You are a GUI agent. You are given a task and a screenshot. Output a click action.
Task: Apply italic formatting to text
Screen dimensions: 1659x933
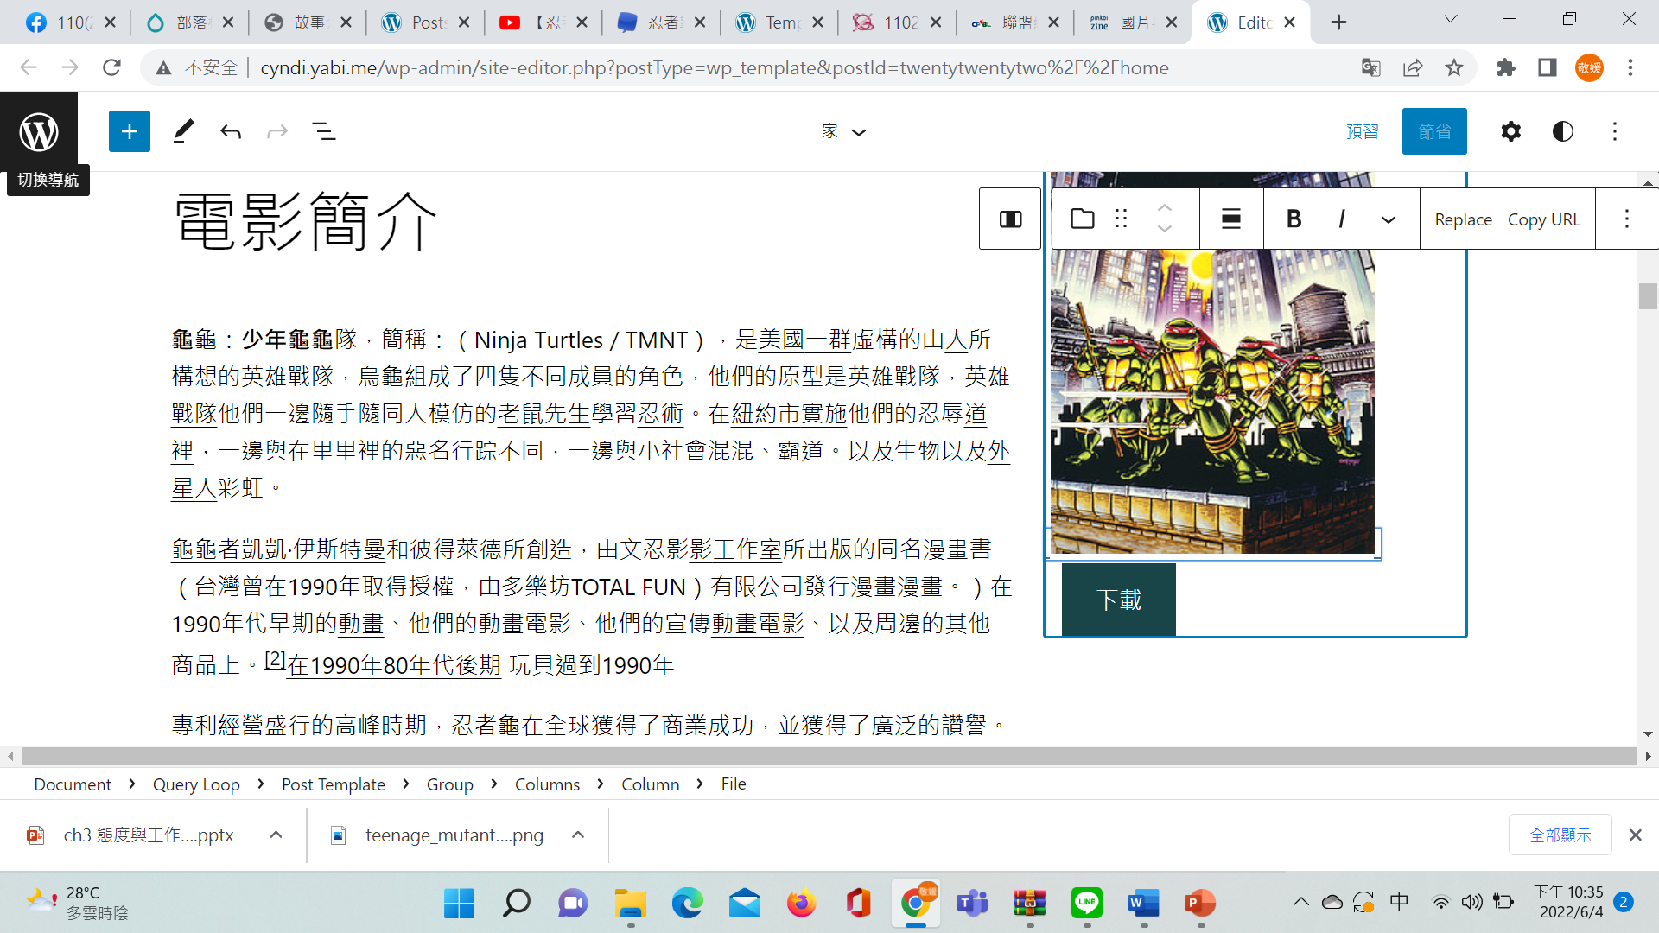pyautogui.click(x=1341, y=219)
